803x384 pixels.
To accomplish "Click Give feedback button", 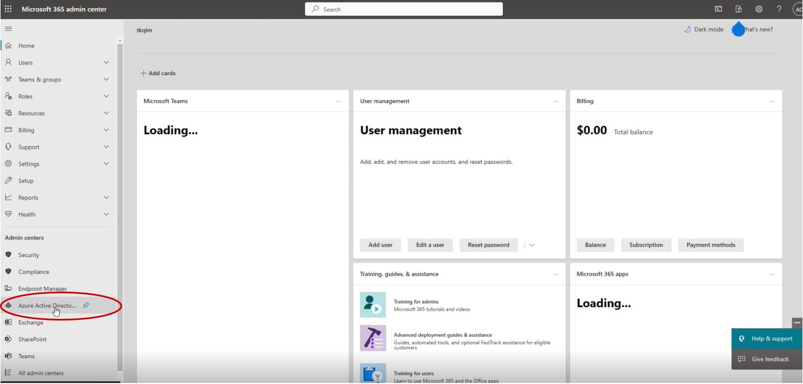I will pos(767,359).
